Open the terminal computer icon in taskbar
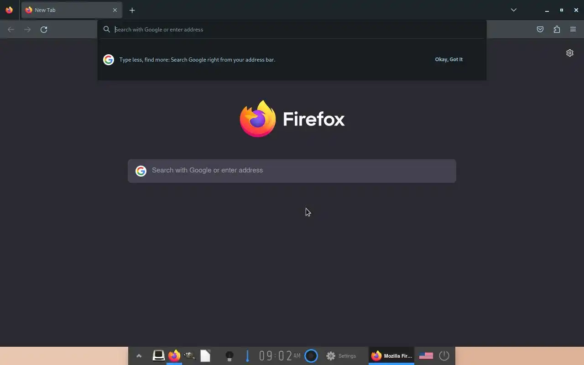 pos(158,355)
